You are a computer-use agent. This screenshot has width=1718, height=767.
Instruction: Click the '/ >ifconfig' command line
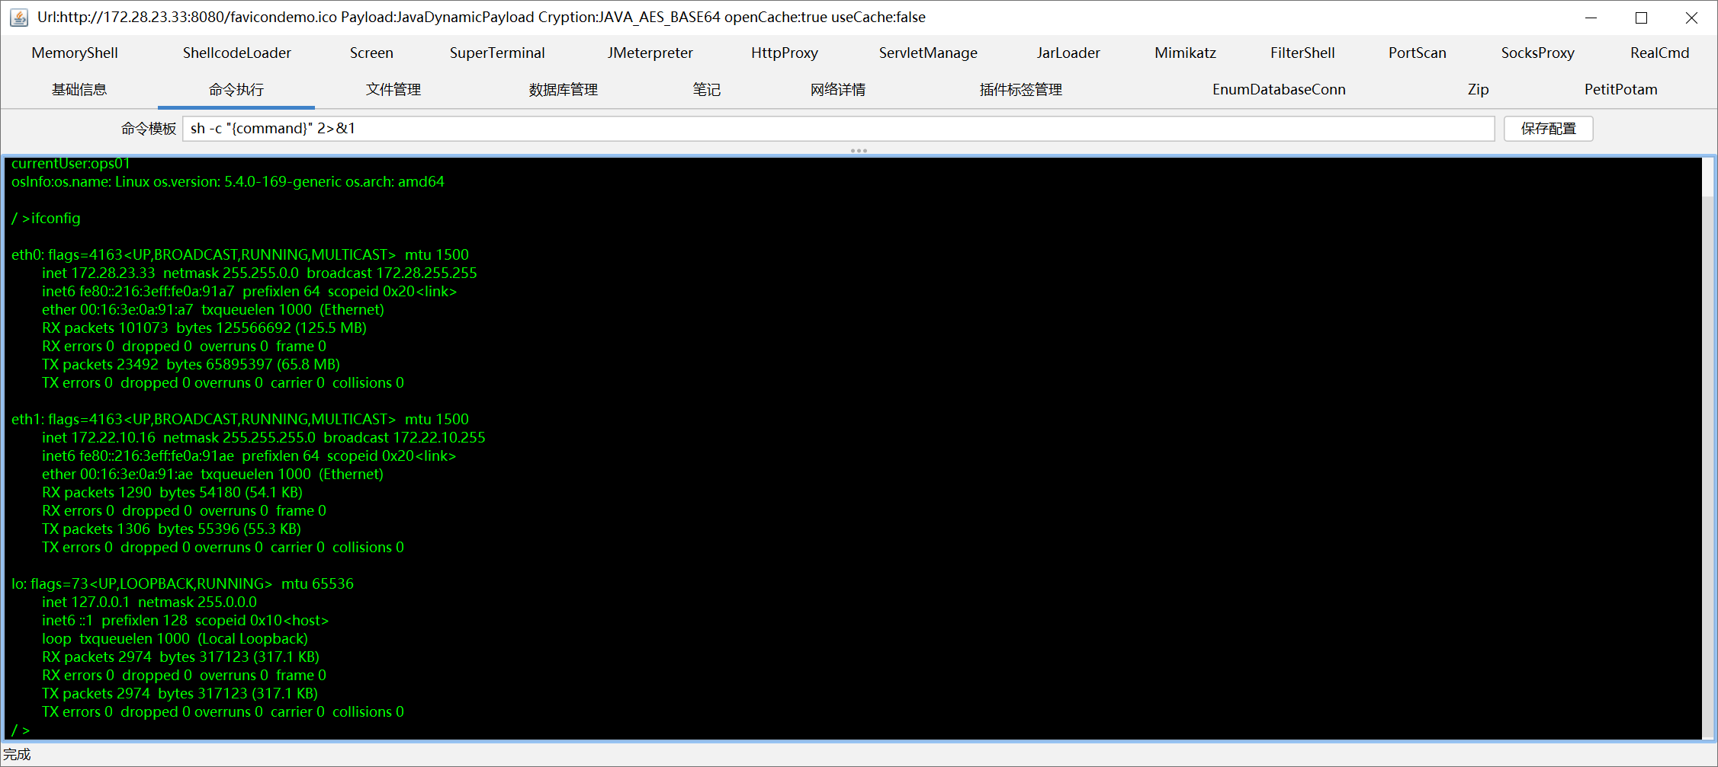[x=46, y=218]
